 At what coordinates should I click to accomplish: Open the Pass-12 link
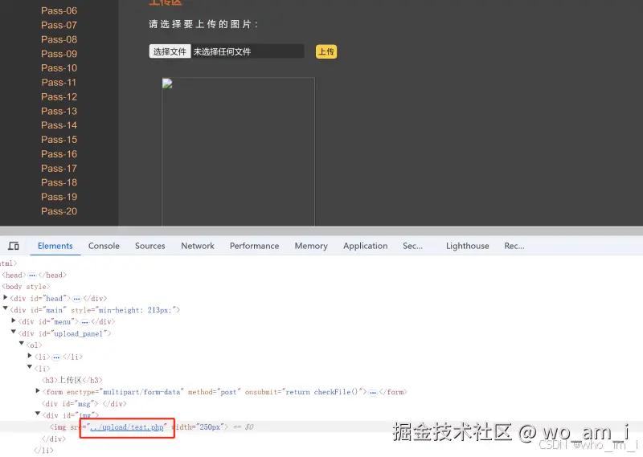pyautogui.click(x=59, y=96)
